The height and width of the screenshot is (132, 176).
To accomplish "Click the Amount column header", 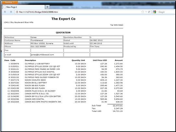I will (x=119, y=60).
